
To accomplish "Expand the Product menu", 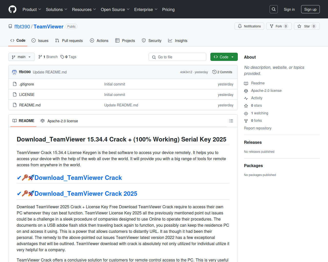I will click(32, 9).
